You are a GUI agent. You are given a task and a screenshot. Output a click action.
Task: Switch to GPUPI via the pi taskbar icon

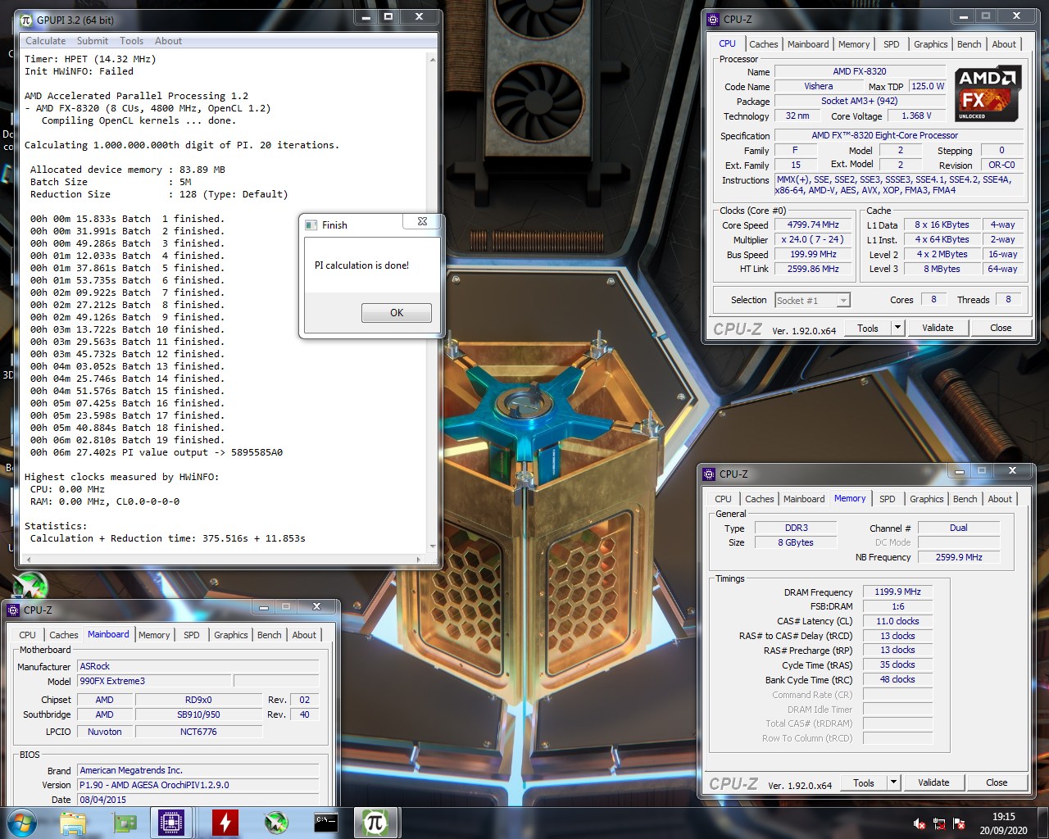pos(375,823)
